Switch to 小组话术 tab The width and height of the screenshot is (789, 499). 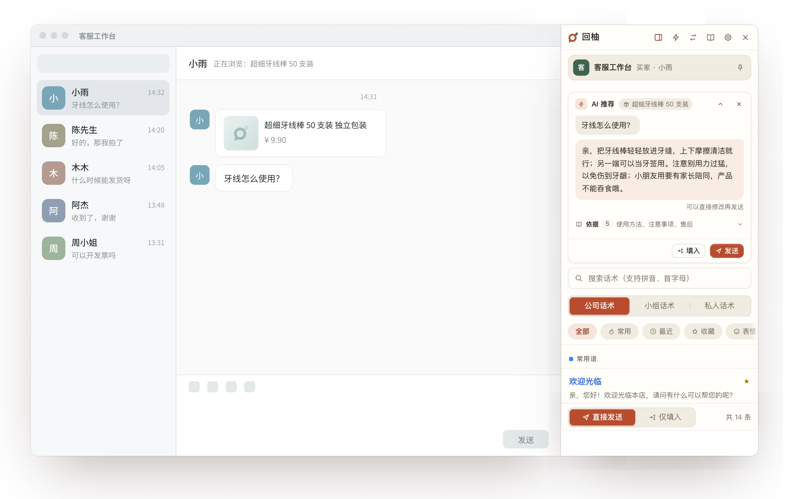(x=659, y=306)
